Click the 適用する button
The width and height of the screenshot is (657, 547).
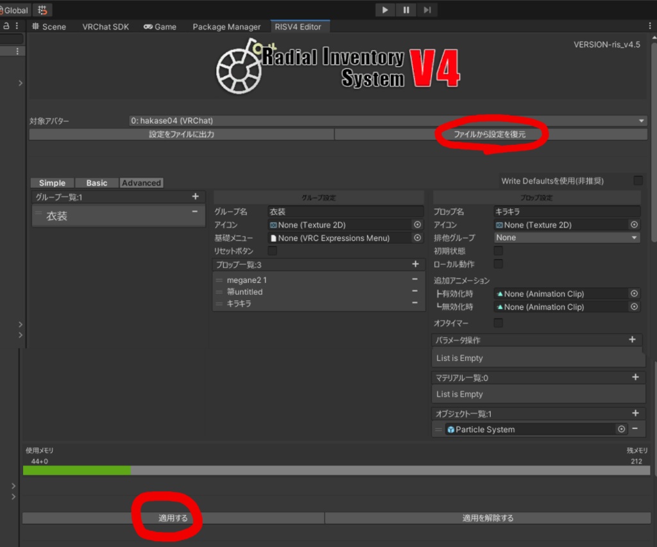[x=173, y=518]
